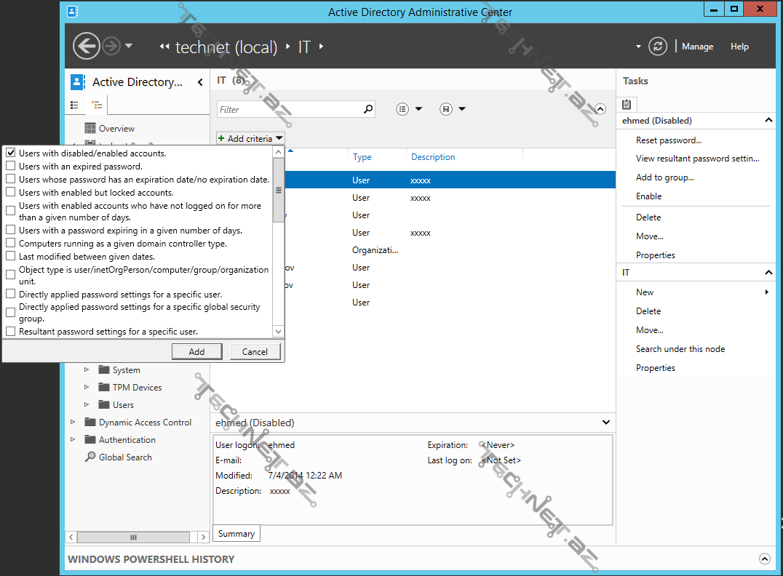Enable 'Last modified between given dates' criterion
Image resolution: width=783 pixels, height=576 pixels.
point(10,256)
